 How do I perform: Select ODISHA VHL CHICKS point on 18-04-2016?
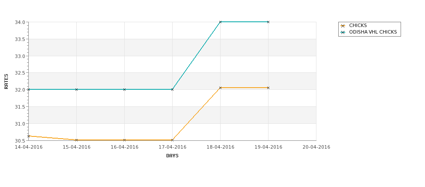[221, 22]
